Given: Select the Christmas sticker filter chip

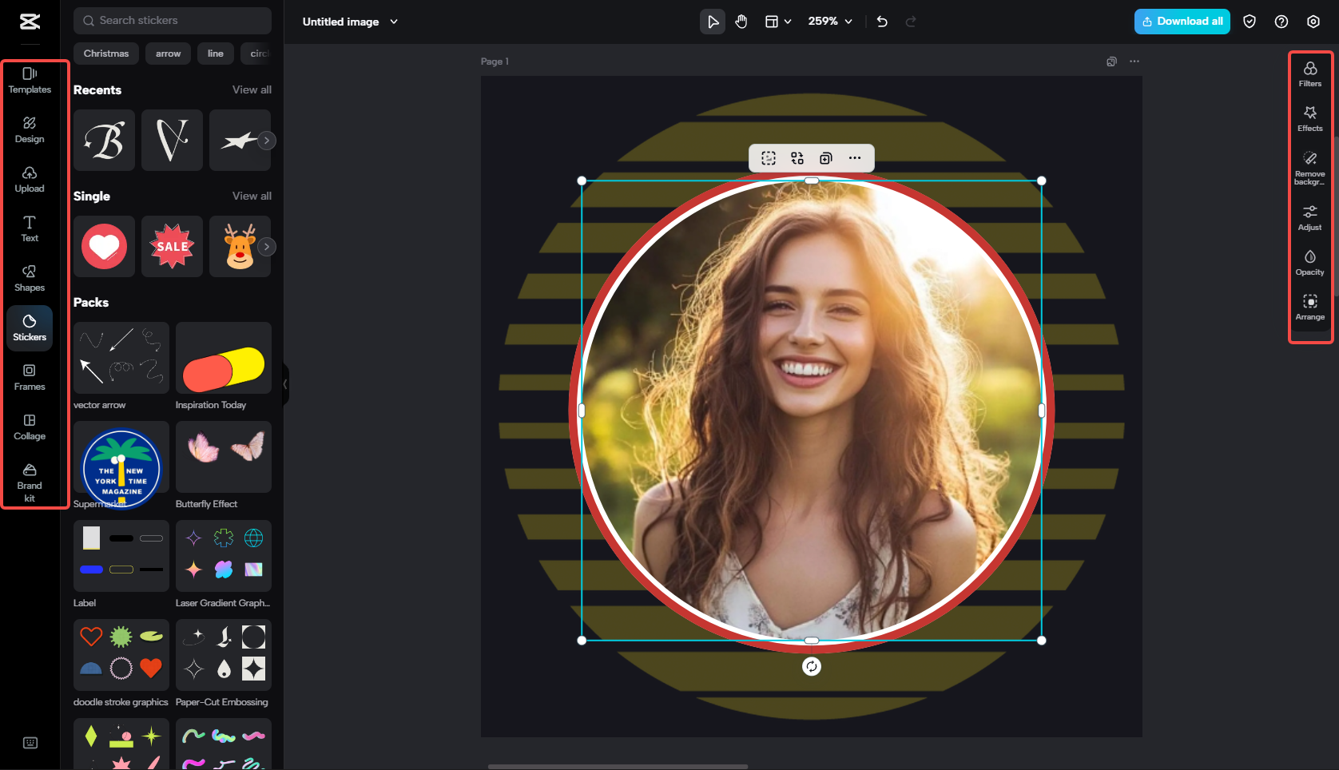Looking at the screenshot, I should pyautogui.click(x=106, y=53).
